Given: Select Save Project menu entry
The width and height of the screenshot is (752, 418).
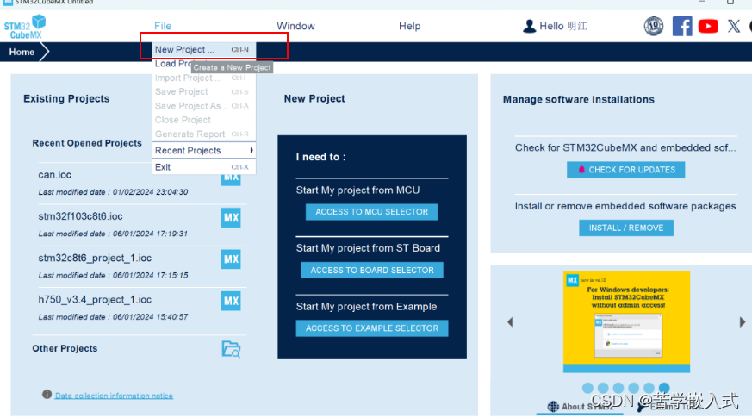Looking at the screenshot, I should point(204,91).
